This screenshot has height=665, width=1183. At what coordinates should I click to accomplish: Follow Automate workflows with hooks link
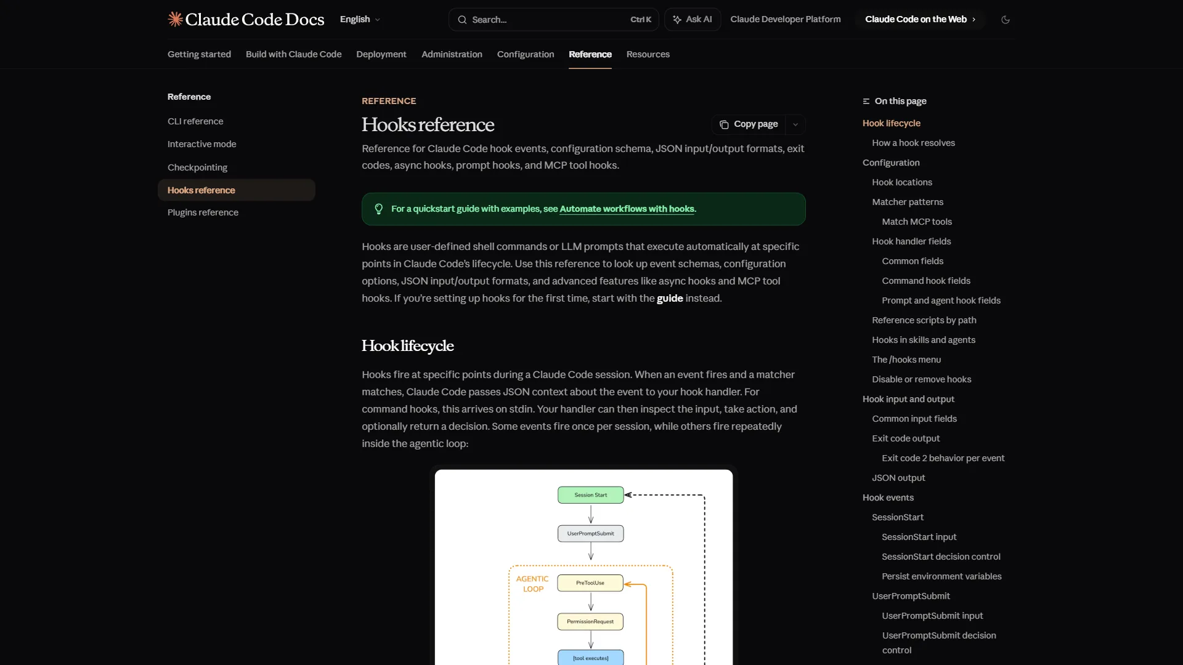pyautogui.click(x=627, y=209)
